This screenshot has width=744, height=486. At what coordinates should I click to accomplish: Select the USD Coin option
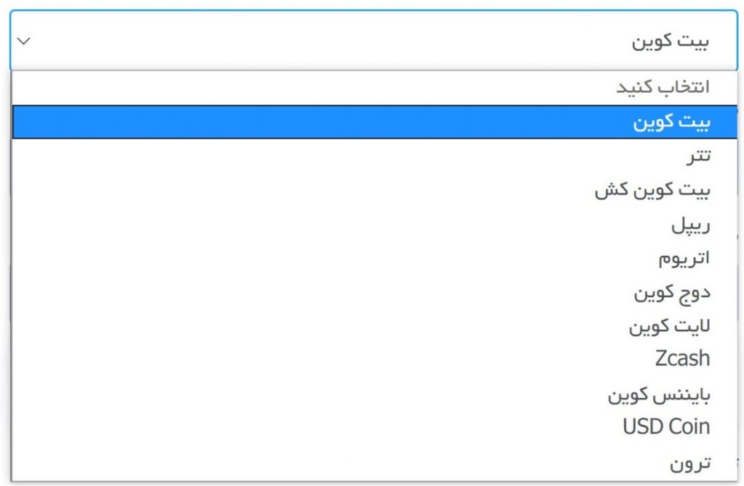tap(374, 426)
